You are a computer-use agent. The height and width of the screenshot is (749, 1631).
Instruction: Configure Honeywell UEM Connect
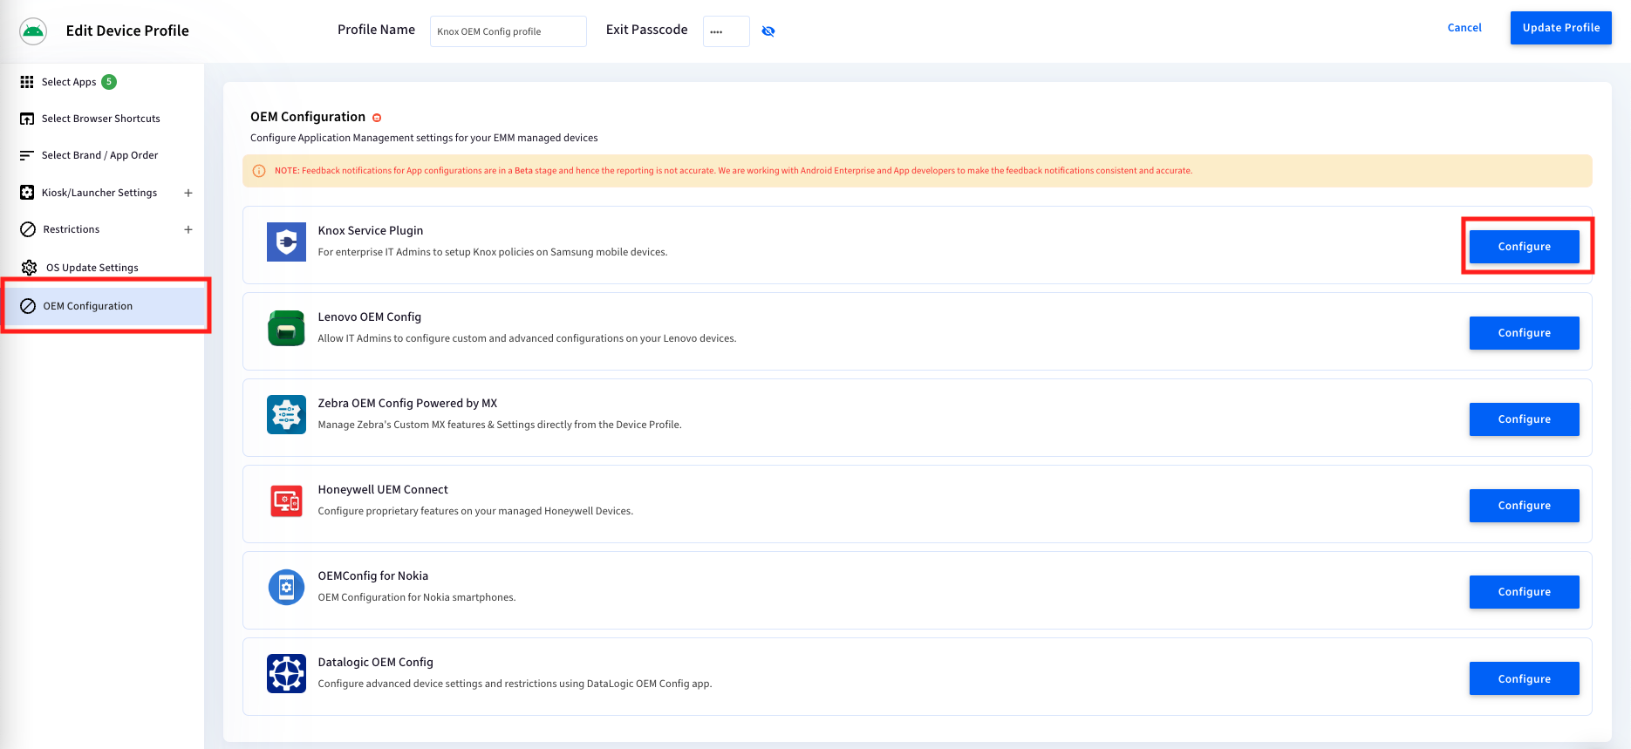click(1524, 506)
